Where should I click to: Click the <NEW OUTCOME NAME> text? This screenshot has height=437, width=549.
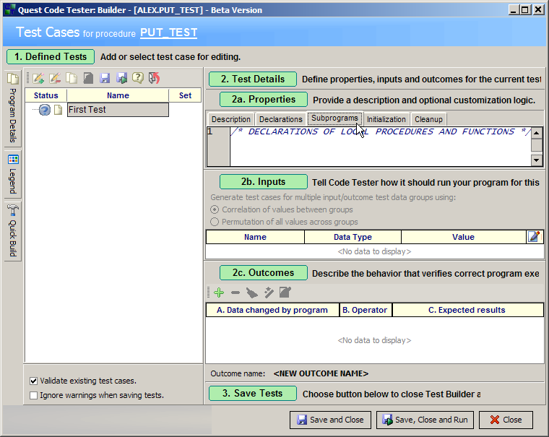coord(321,373)
